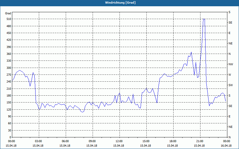The height and width of the screenshot is (149, 239).
Task: Pick the 360 degree axis label
Action: click(x=9, y=54)
